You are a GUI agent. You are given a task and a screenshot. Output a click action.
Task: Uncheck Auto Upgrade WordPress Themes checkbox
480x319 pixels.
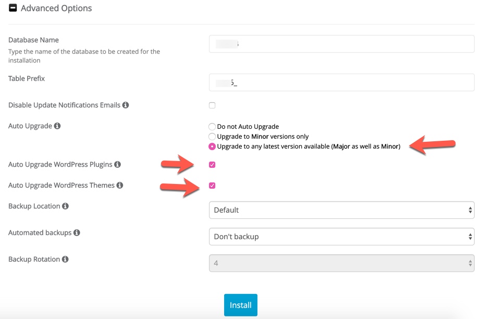(212, 186)
